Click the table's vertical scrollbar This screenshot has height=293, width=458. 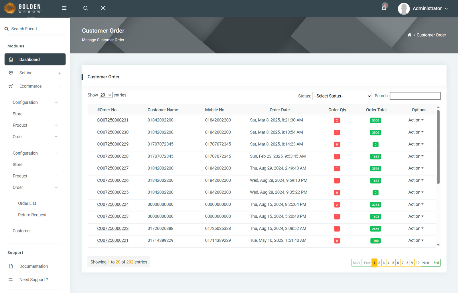coord(438,146)
